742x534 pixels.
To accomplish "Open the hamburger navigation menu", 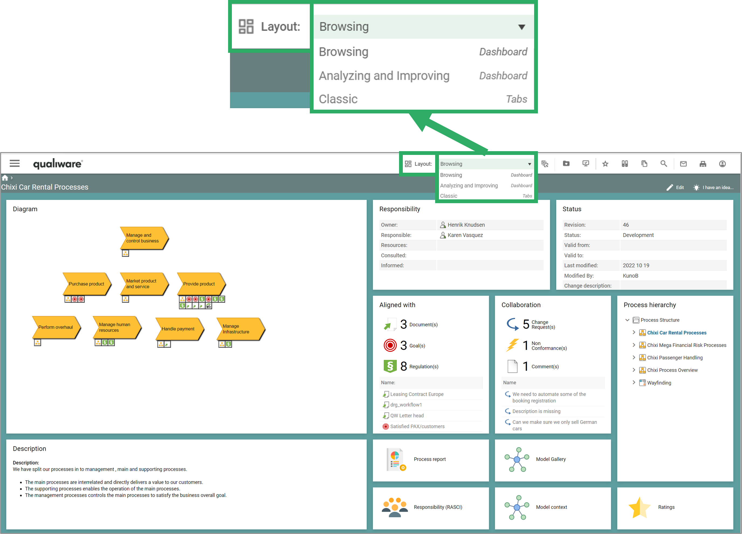I will (14, 163).
